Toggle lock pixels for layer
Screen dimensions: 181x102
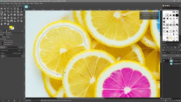[x=166, y=58]
